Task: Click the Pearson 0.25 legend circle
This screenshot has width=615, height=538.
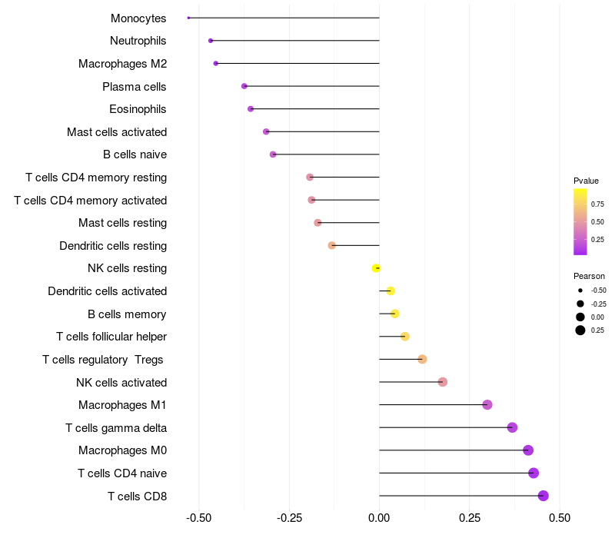Action: (x=580, y=330)
